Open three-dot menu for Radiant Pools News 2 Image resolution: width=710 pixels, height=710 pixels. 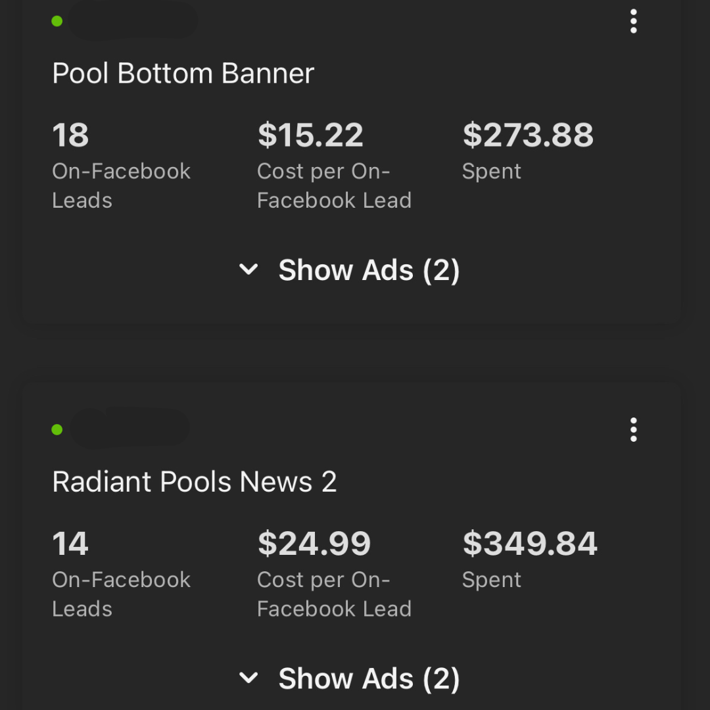(634, 429)
